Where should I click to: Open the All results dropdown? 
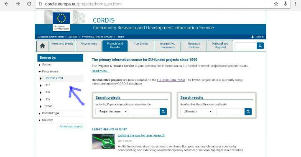coord(197,112)
